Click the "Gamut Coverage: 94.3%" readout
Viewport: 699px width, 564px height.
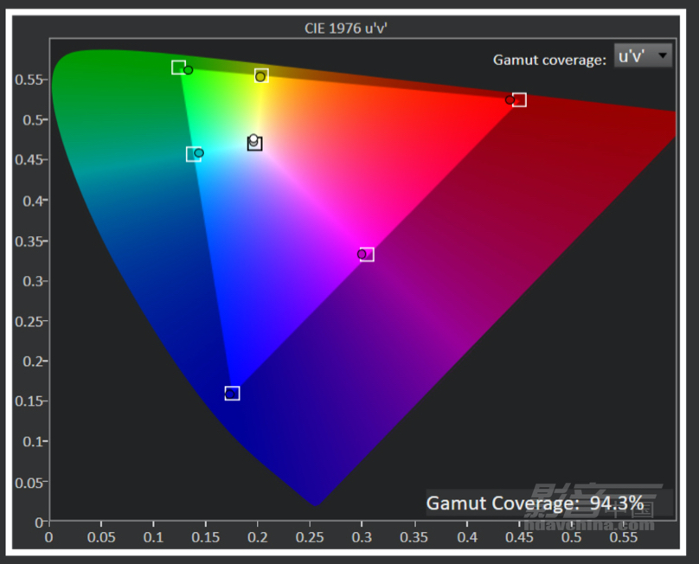click(535, 503)
